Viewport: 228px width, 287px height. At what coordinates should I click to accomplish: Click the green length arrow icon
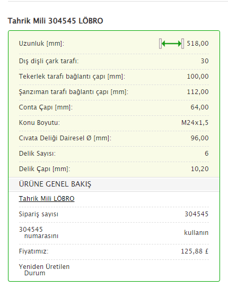point(171,44)
